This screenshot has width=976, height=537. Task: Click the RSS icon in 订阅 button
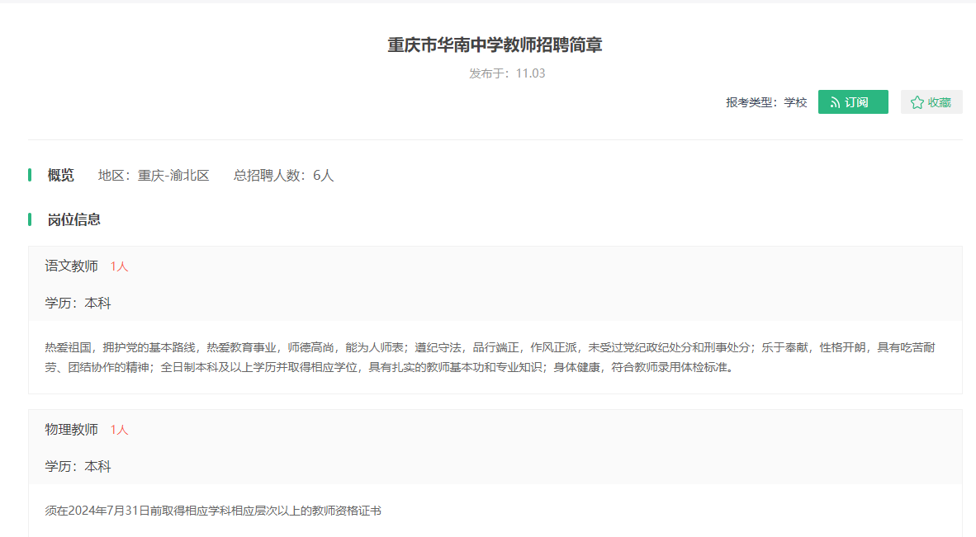[836, 102]
